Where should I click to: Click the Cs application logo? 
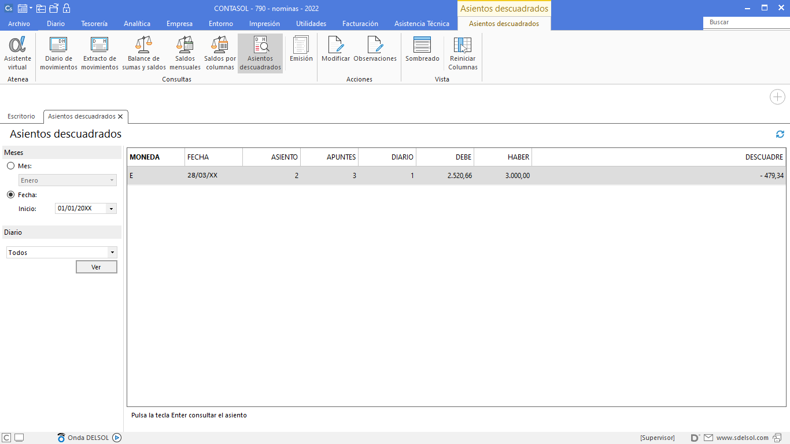(9, 9)
